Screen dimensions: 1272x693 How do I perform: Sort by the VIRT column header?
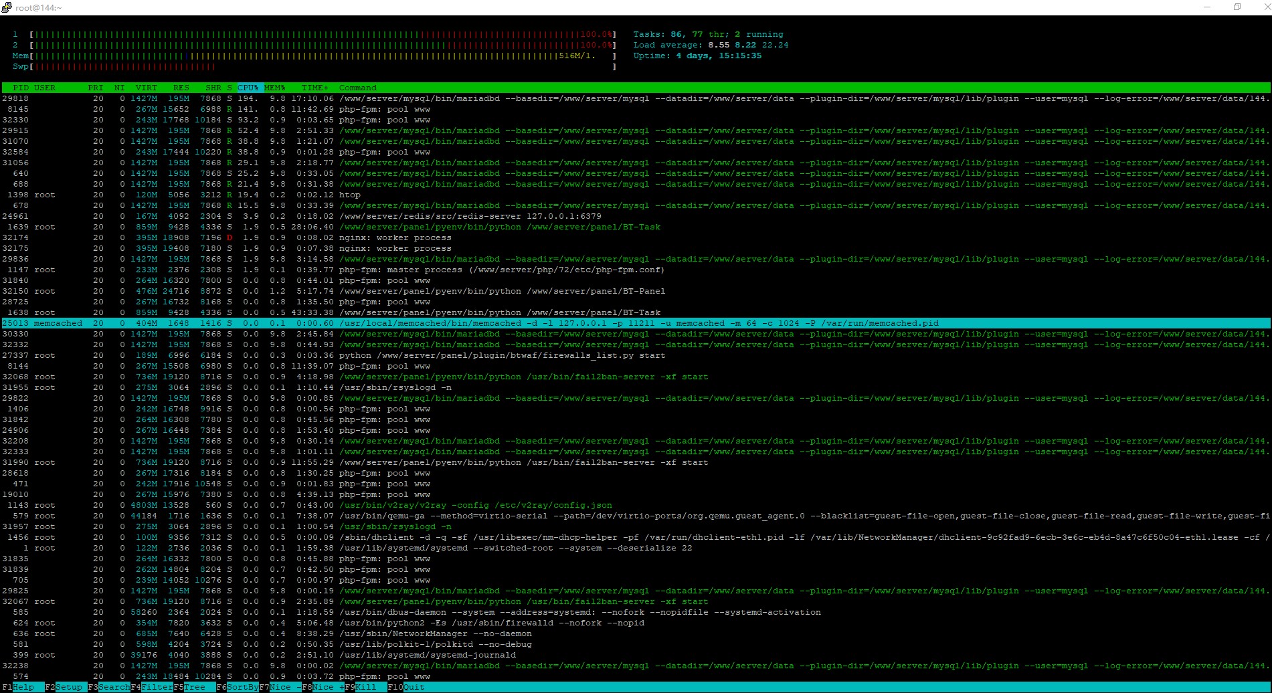coord(147,88)
